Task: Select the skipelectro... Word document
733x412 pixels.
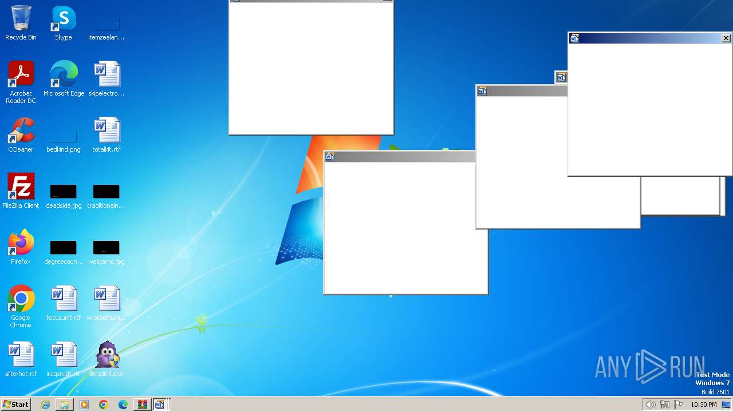Action: pos(106,79)
